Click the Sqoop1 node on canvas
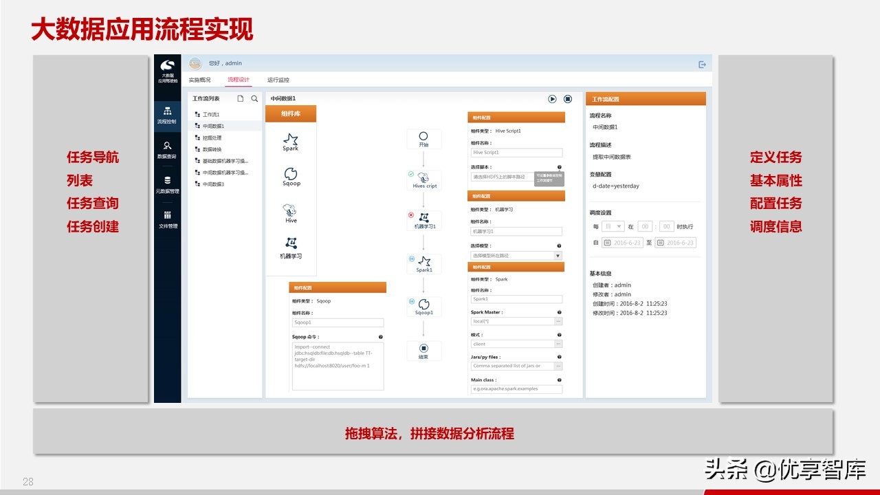Screen dimensions: 880x495 (x=424, y=307)
